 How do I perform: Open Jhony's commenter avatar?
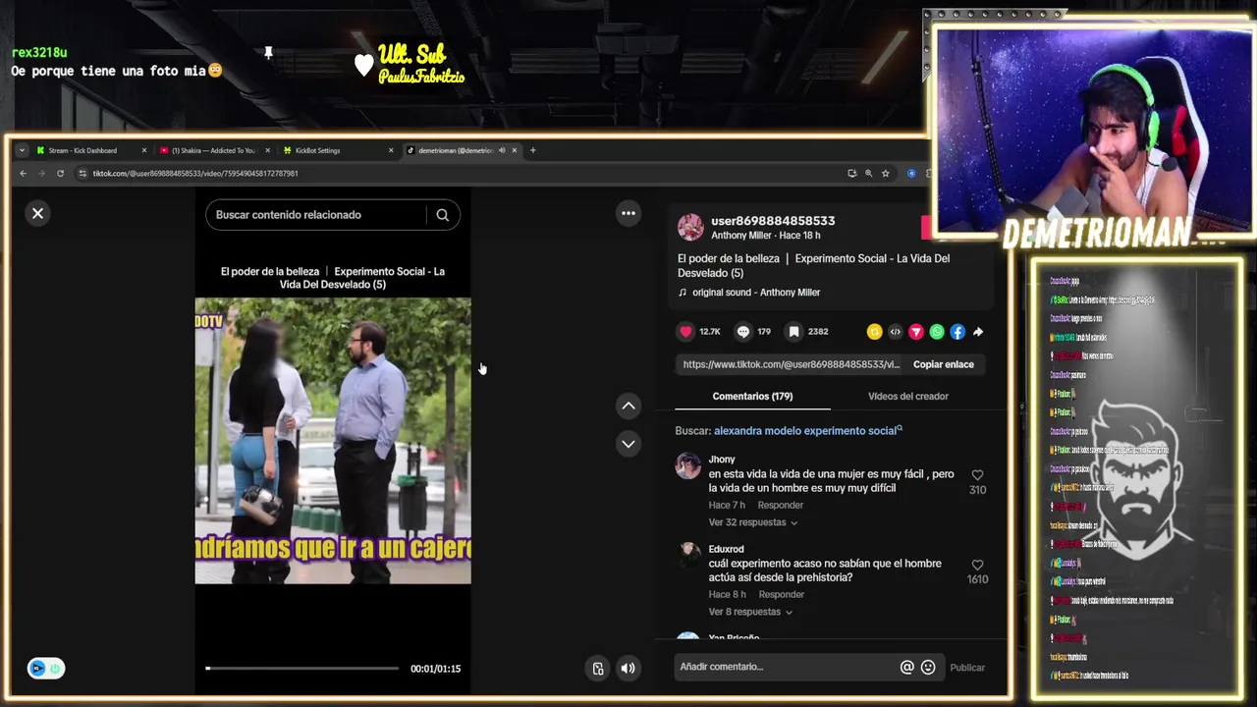tap(688, 465)
